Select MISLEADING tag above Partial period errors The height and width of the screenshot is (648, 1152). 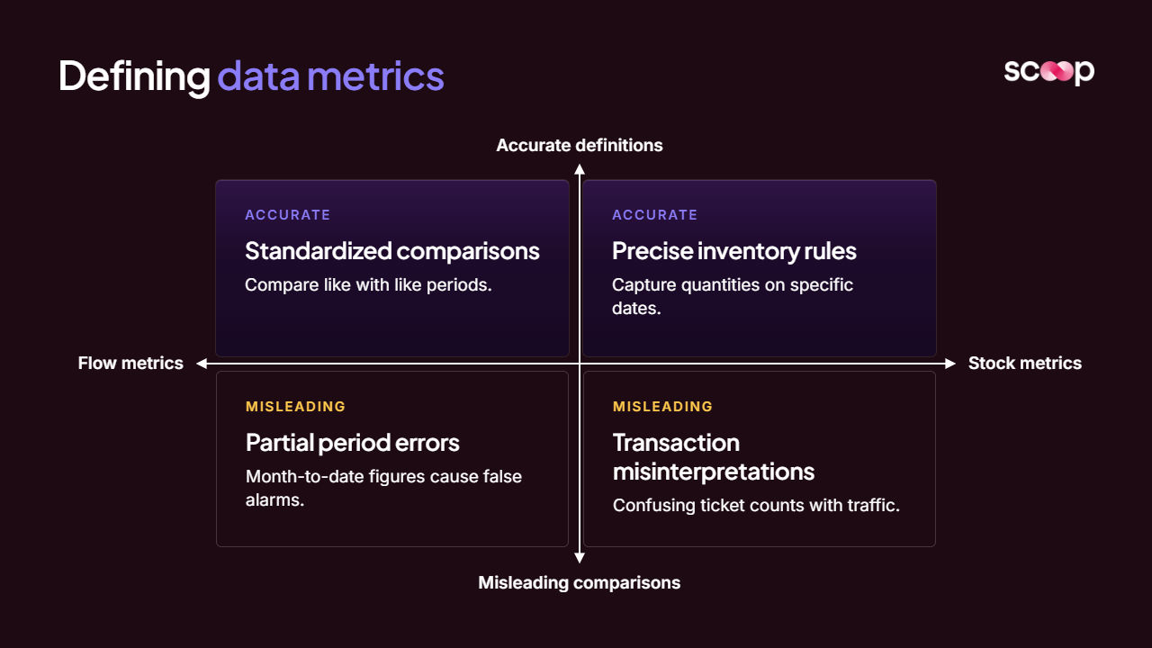point(296,407)
